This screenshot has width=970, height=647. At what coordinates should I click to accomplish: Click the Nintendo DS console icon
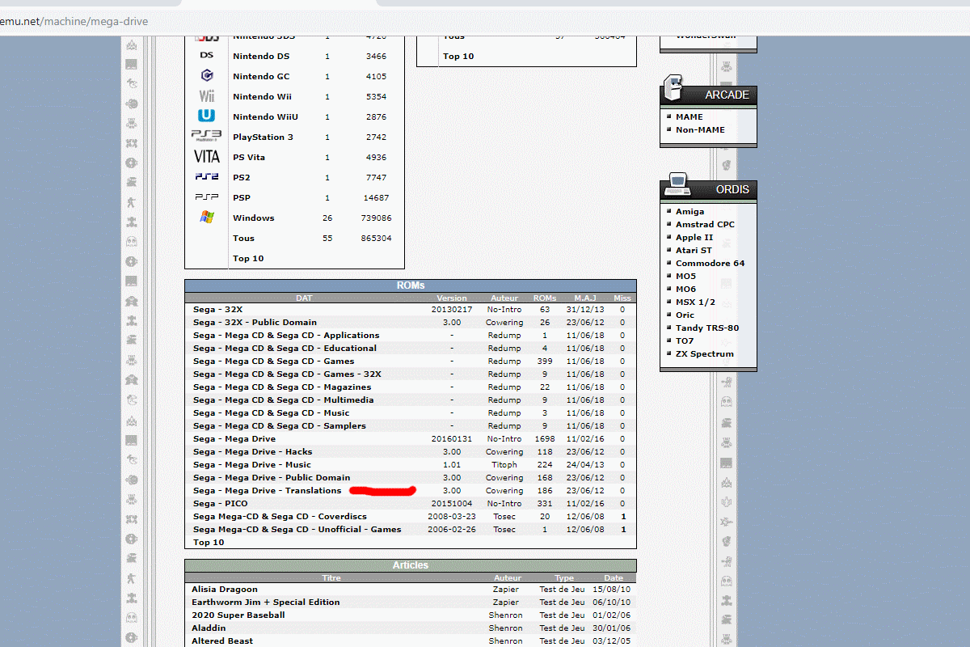[206, 56]
